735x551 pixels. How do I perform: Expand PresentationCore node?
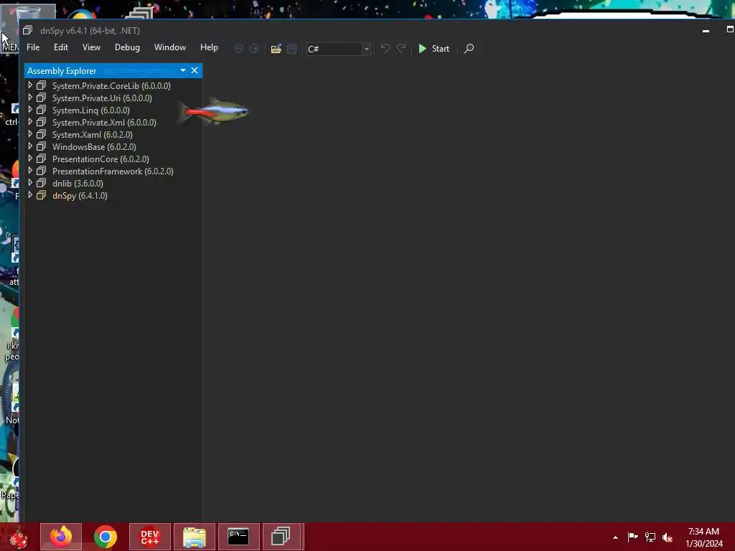coord(30,159)
